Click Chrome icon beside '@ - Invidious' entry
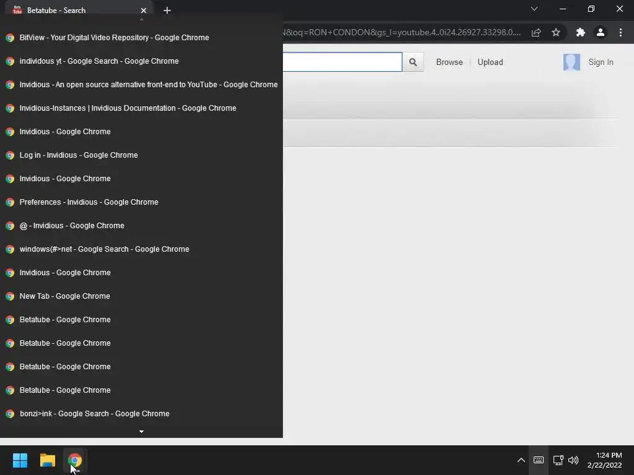Viewport: 634px width, 475px height. 10,225
